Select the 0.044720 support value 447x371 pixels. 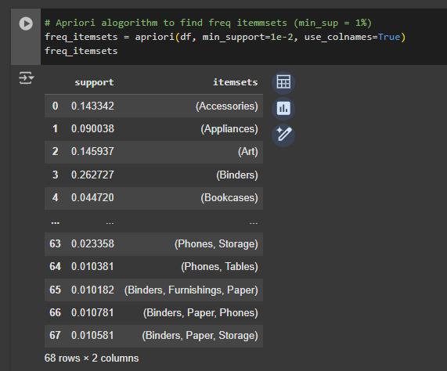[x=92, y=197]
